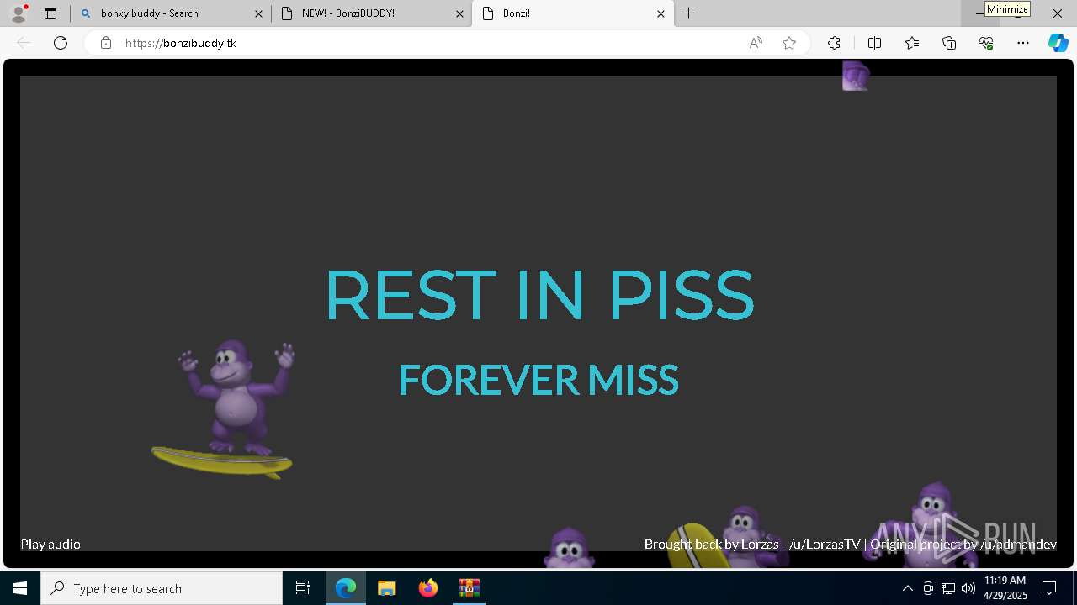The image size is (1077, 605).
Task: Activate the Read aloud icon
Action: pyautogui.click(x=756, y=43)
